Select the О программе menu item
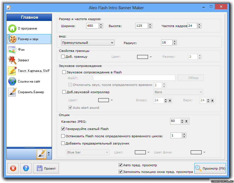This screenshot has width=234, height=183. 29,28
